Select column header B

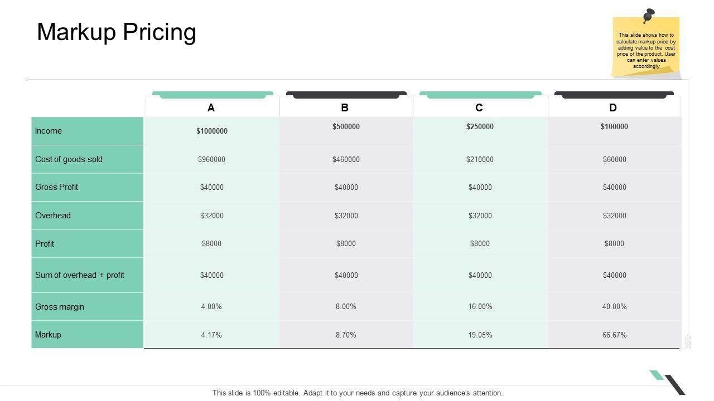[x=345, y=108]
